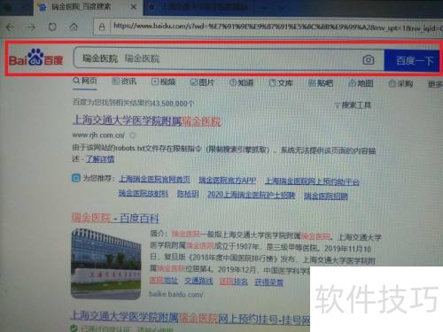
Task: Open 上海交通大学医学院附属瑞金医院 result link
Action: pos(147,120)
